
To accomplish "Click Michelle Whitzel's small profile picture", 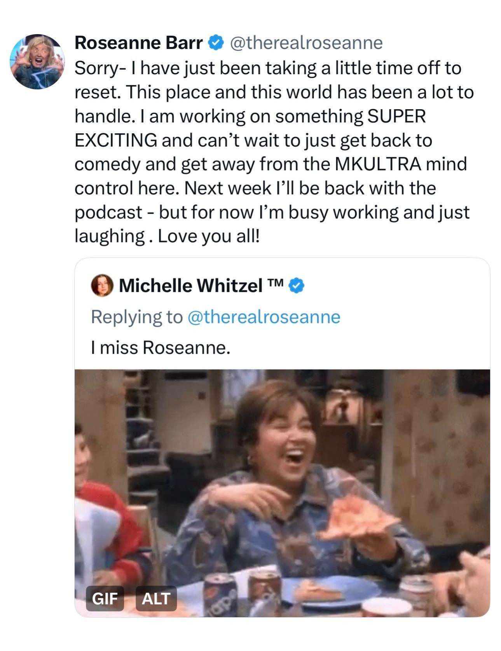I will pos(102,286).
